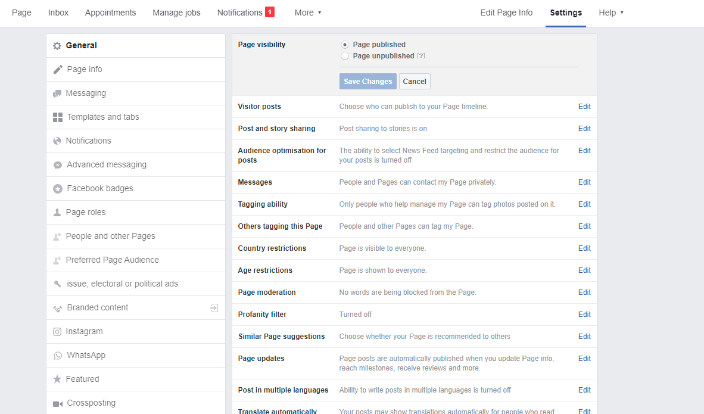Click the grid icon for Templates and tabs

point(57,117)
